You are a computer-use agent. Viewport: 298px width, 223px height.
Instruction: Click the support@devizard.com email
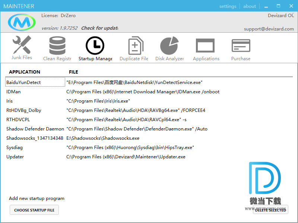(x=269, y=29)
